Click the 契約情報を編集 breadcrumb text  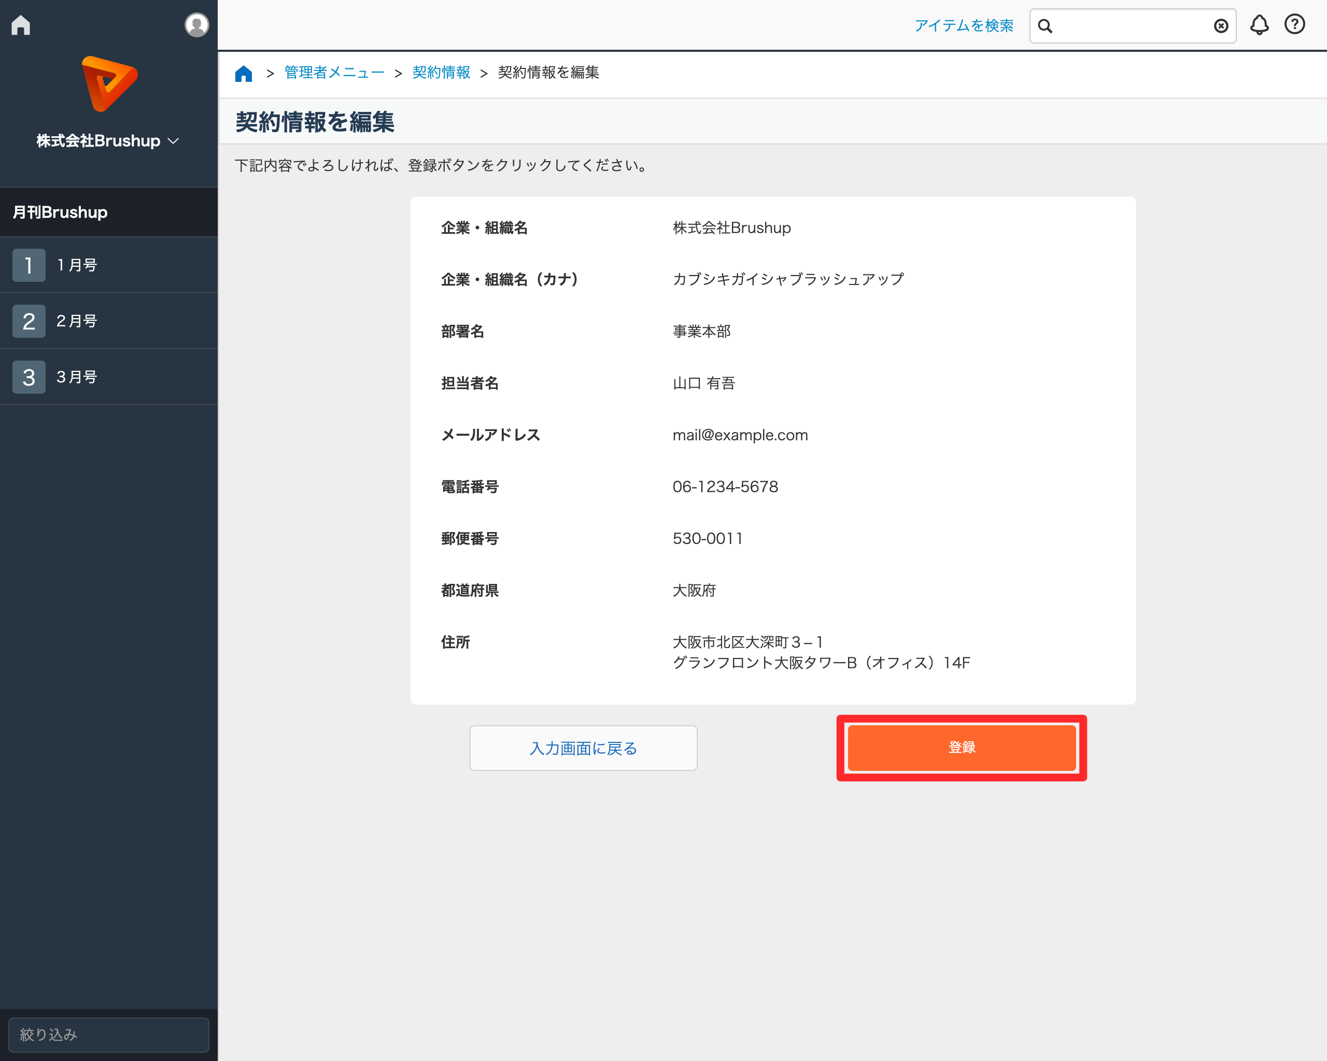tap(548, 73)
